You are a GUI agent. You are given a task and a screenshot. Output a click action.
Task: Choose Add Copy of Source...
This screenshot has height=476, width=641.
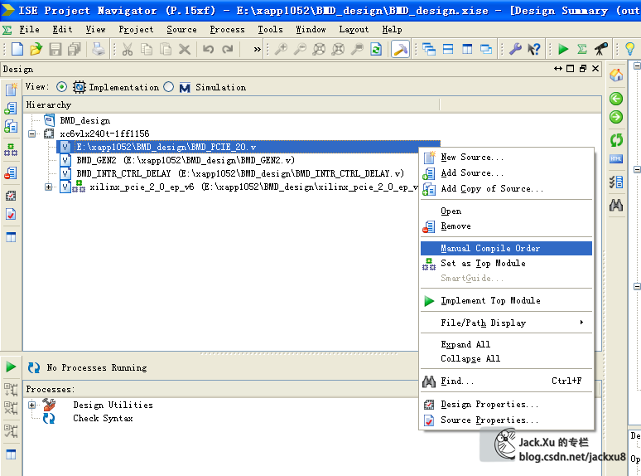(x=506, y=189)
